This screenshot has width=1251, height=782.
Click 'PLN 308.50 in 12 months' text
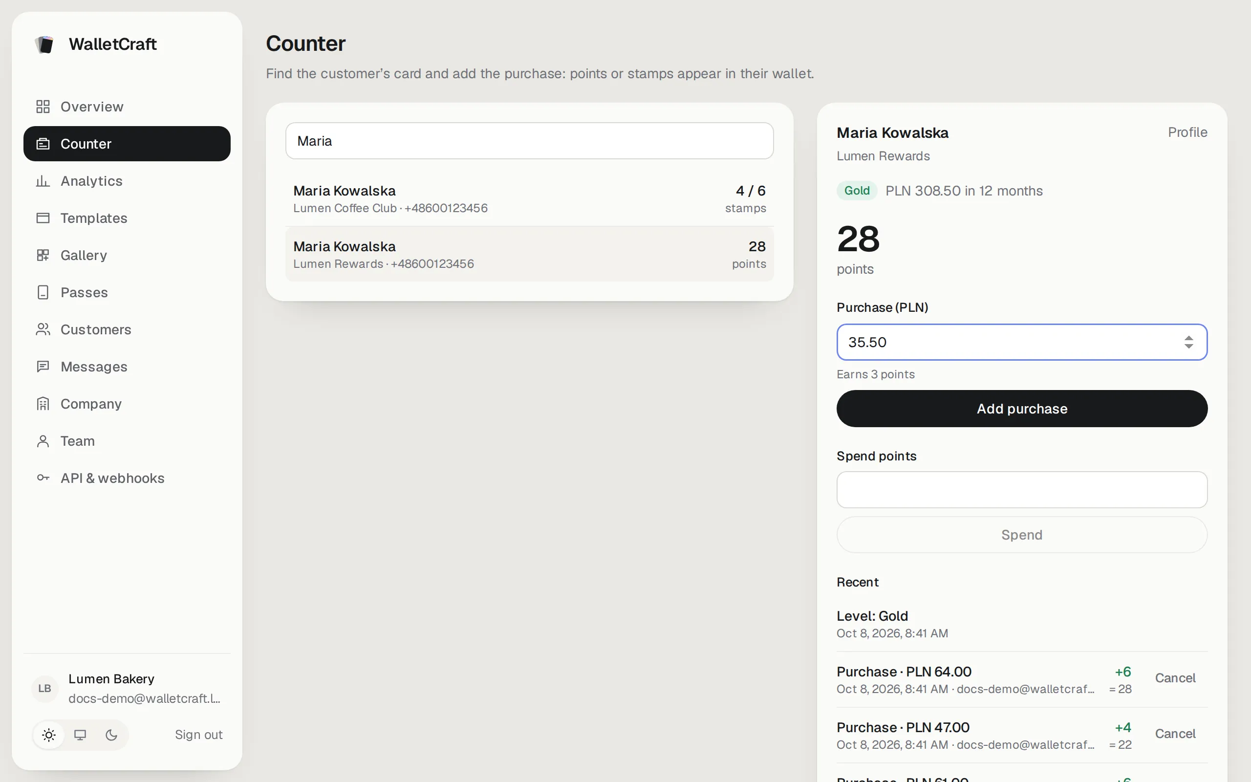964,191
